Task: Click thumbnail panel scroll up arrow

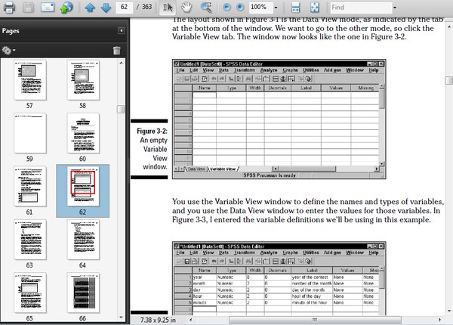Action: 121,63
